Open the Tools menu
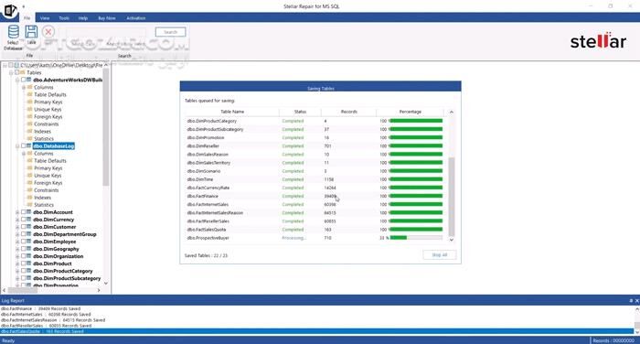Image resolution: width=640 pixels, height=344 pixels. 64,18
